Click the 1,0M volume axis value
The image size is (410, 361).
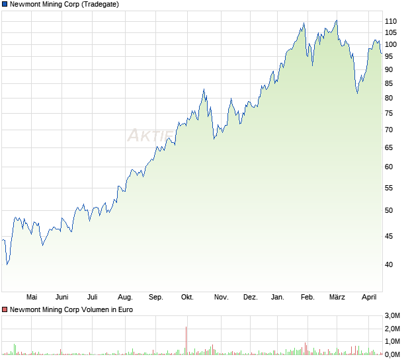392,341
